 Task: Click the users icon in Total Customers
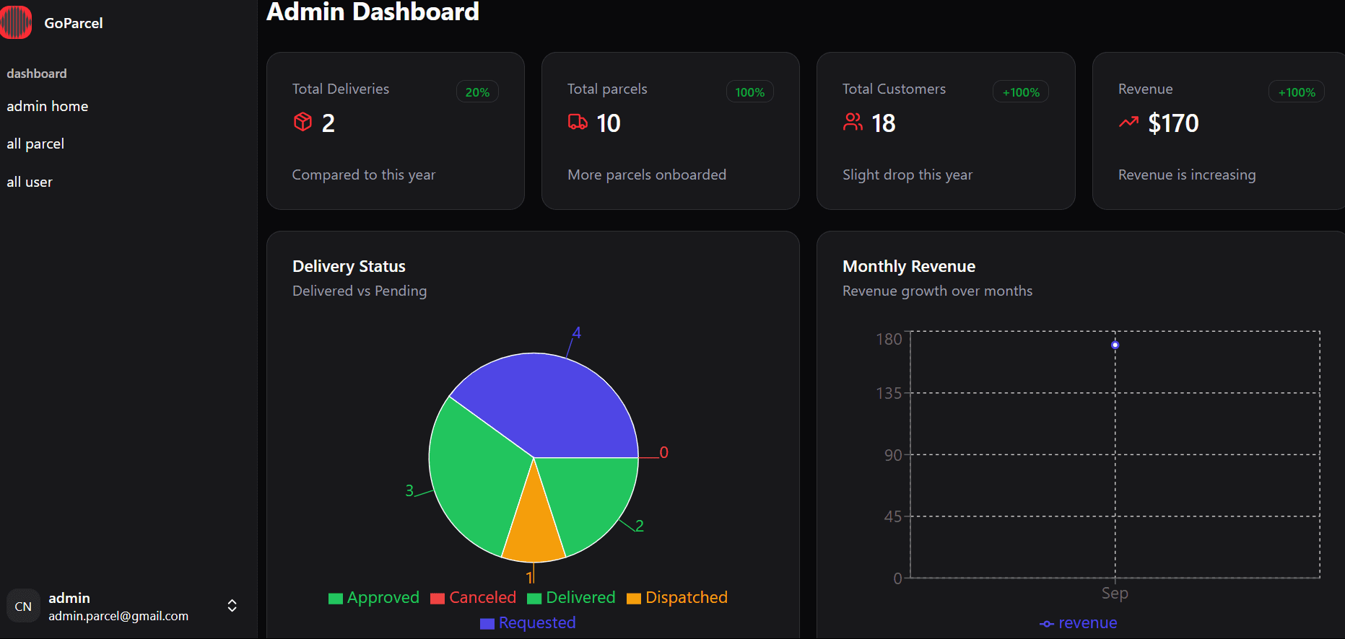click(853, 122)
